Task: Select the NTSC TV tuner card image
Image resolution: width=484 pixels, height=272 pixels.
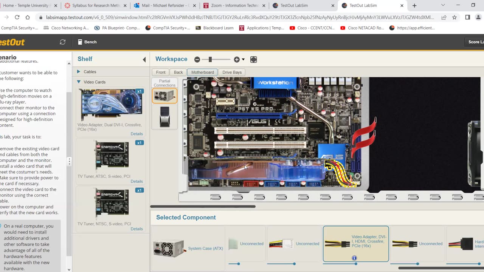Action: (x=112, y=204)
